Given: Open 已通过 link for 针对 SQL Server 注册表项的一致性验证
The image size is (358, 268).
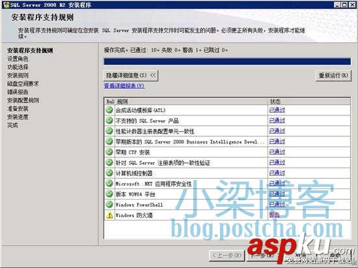Looking at the screenshot, I should (277, 162).
